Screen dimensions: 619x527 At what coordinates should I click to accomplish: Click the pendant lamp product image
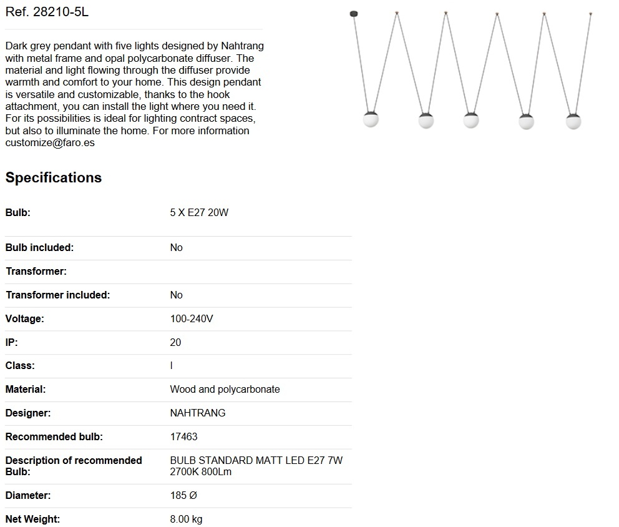point(471,71)
